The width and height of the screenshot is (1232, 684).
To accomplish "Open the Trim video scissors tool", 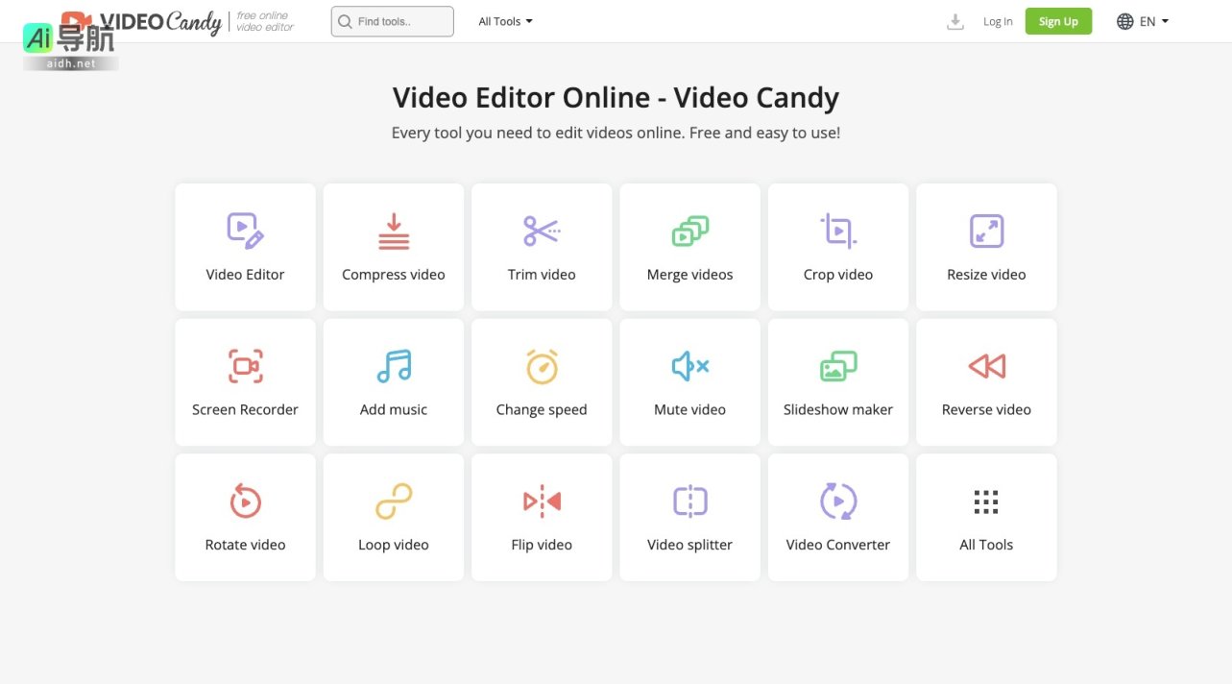I will 541,247.
